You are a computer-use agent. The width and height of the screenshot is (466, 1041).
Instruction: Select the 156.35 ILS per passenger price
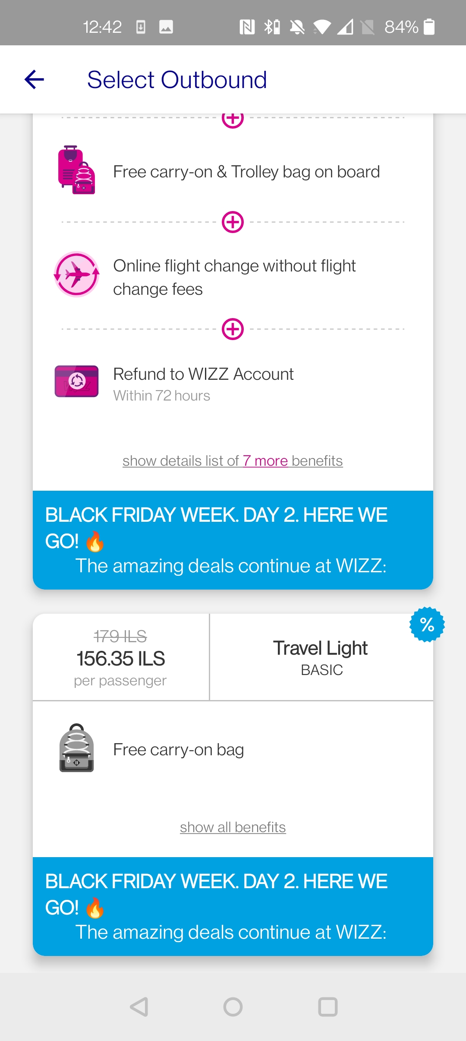(x=121, y=657)
